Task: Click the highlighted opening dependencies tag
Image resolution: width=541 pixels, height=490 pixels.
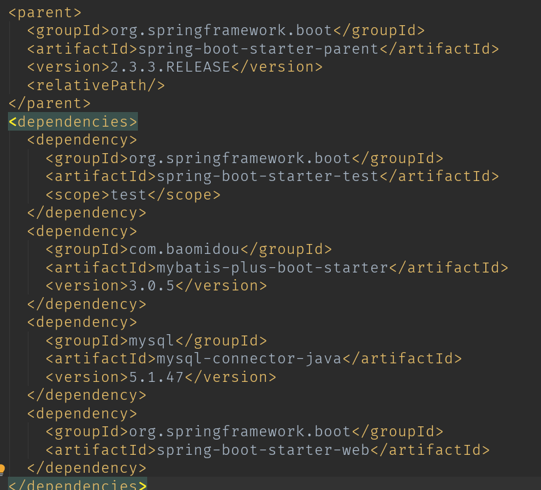Action: click(x=73, y=121)
